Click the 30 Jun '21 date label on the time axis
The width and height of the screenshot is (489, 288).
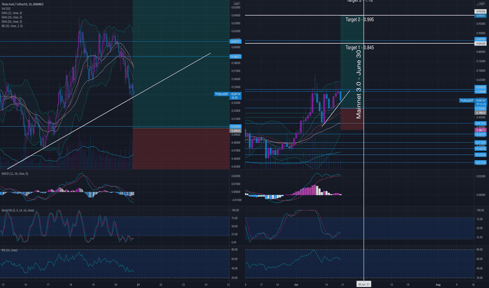click(x=364, y=284)
